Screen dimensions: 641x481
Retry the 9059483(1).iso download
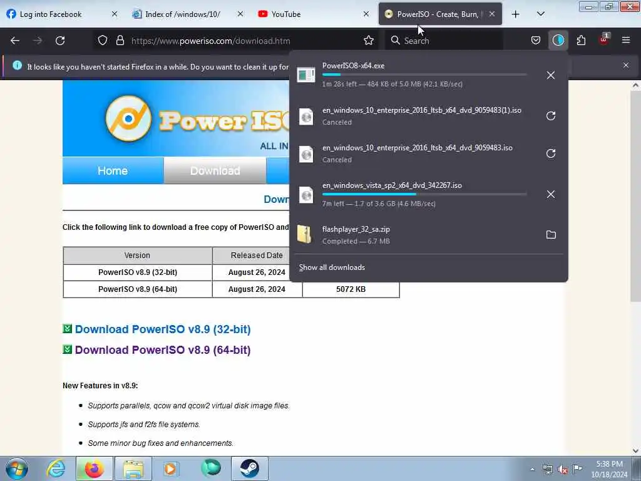551,116
